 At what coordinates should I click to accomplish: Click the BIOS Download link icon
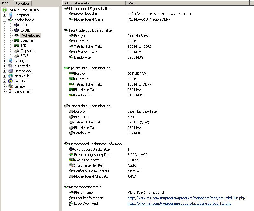coord(71,203)
